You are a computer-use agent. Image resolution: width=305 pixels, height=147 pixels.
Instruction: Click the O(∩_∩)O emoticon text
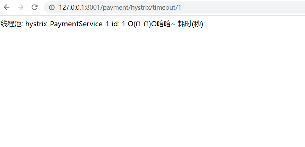142,24
